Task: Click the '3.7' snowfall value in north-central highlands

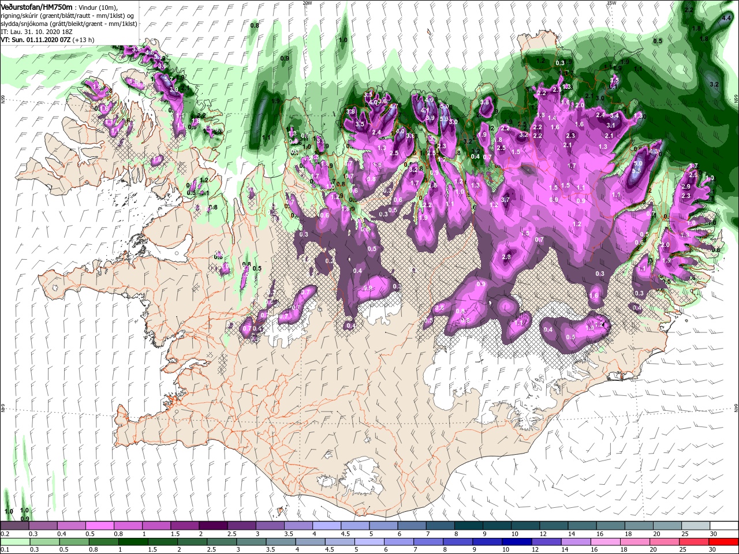Action: point(505,200)
